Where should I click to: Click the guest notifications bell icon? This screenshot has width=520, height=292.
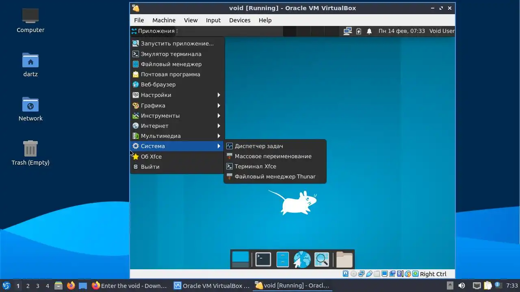pyautogui.click(x=369, y=31)
